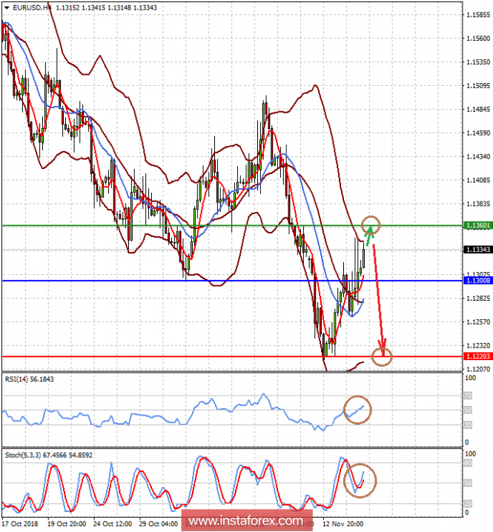This screenshot has width=493, height=532.
Task: Click the brown circle in RSI panel
Action: [x=358, y=409]
